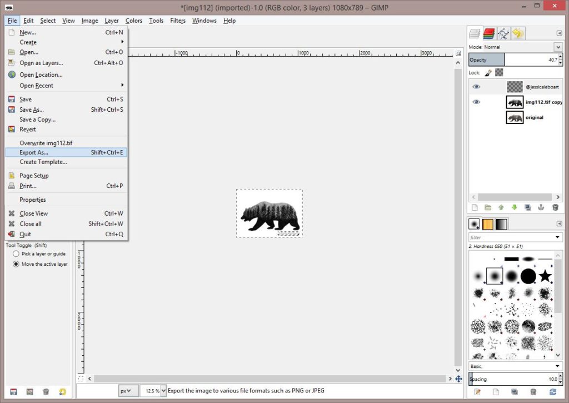The height and width of the screenshot is (403, 569).
Task: Select Overwrite img112.tif
Action: point(67,143)
